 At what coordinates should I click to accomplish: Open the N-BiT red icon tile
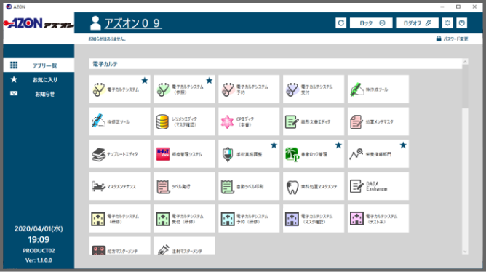click(x=184, y=154)
